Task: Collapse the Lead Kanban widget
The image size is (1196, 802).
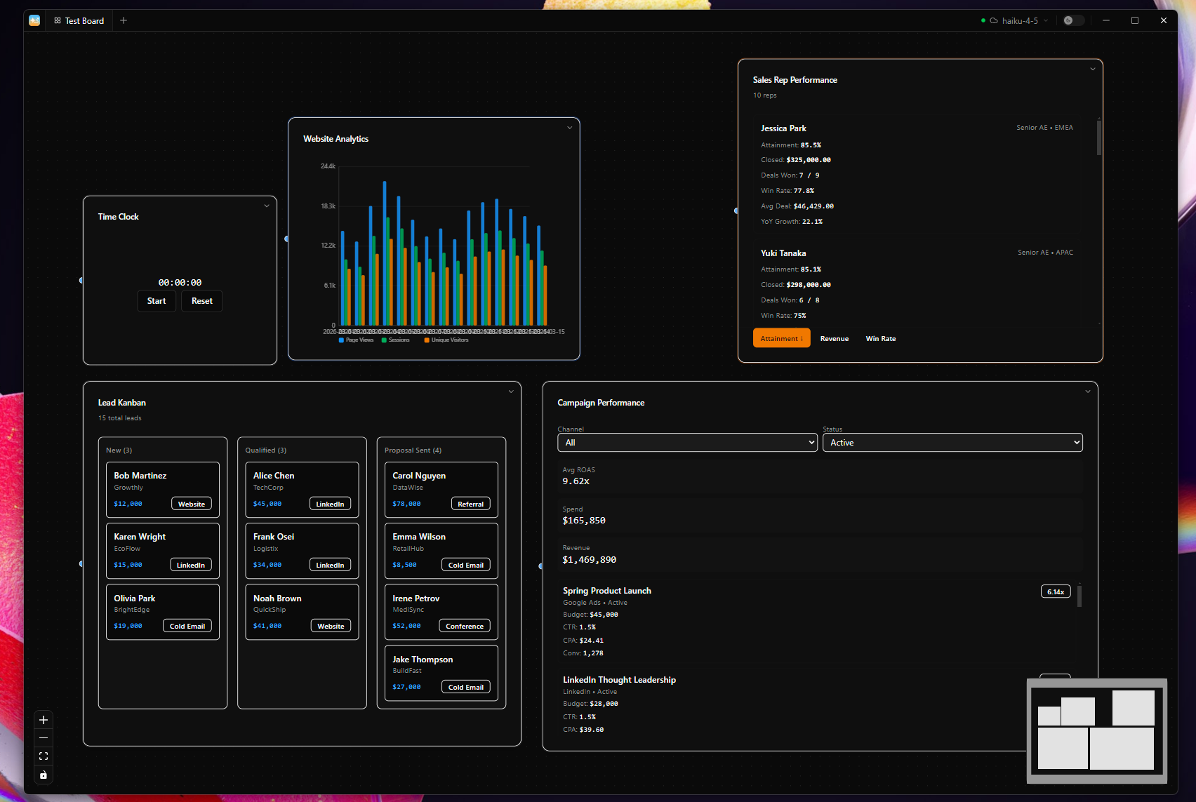Action: (x=511, y=391)
